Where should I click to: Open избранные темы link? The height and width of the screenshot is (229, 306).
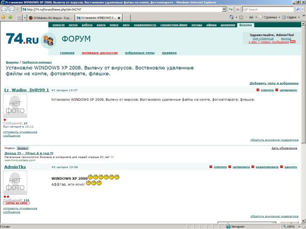pyautogui.click(x=140, y=53)
